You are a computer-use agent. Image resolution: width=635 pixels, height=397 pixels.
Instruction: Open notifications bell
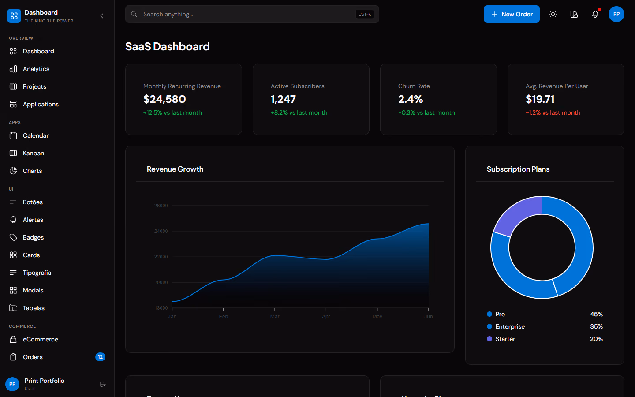pyautogui.click(x=595, y=14)
